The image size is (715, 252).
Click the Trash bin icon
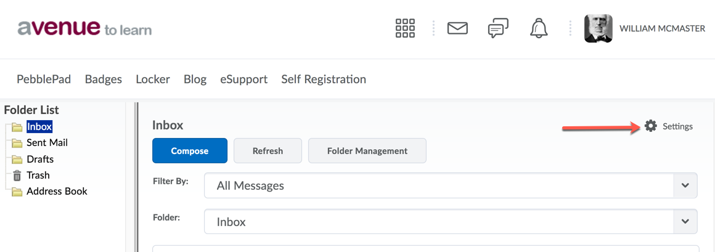click(x=17, y=176)
